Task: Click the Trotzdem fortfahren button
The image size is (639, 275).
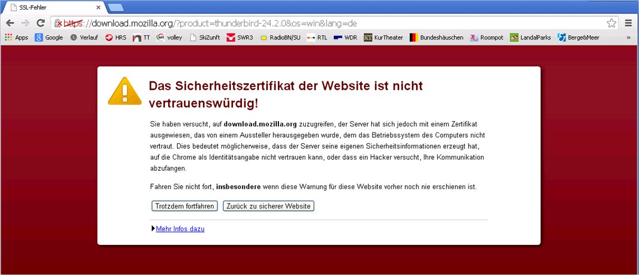Action: pos(184,206)
